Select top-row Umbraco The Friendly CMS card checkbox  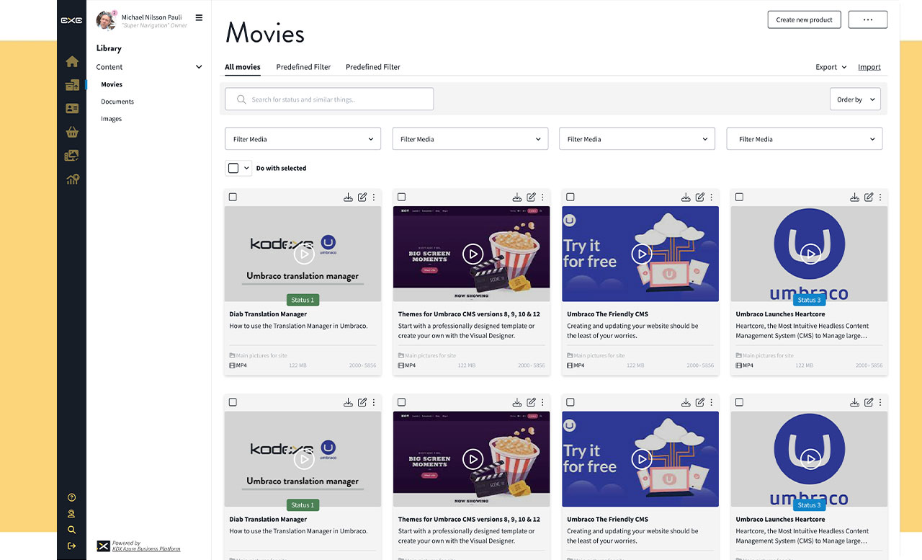click(570, 197)
